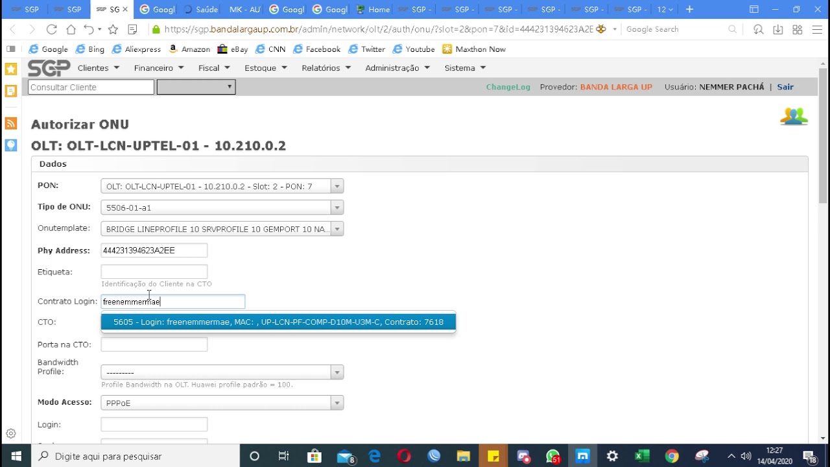This screenshot has width=830, height=467.
Task: Open Windows Start menu
Action: [x=16, y=456]
